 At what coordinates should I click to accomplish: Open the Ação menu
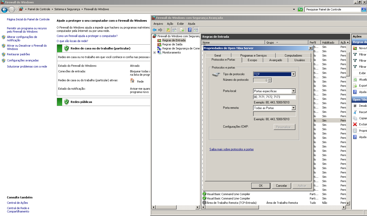coord(170,24)
